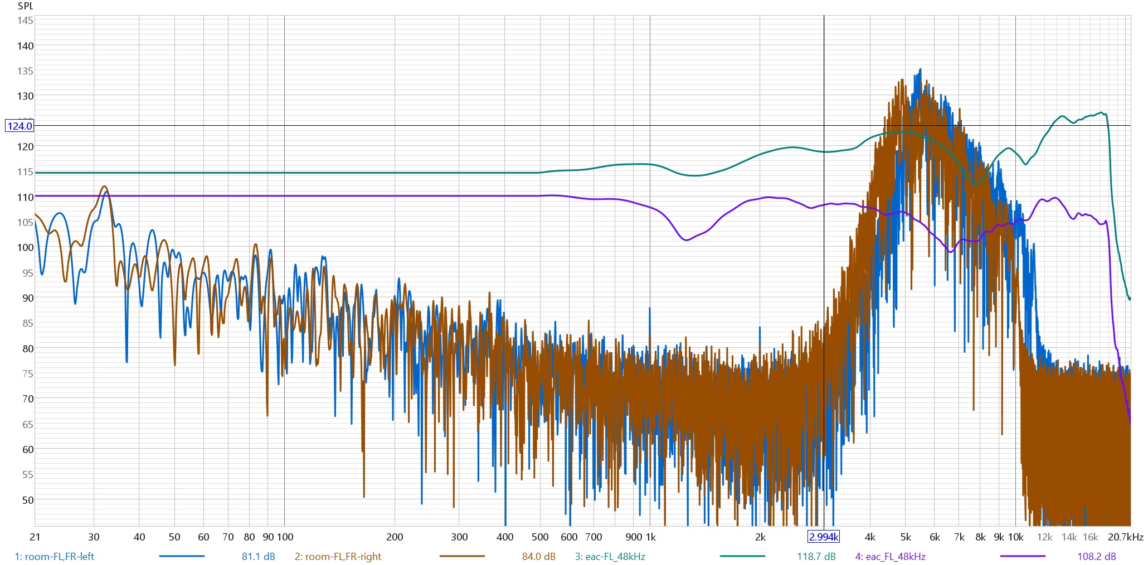
Task: Select the '3: eac-FL_48kHz' legend entry
Action: click(610, 556)
